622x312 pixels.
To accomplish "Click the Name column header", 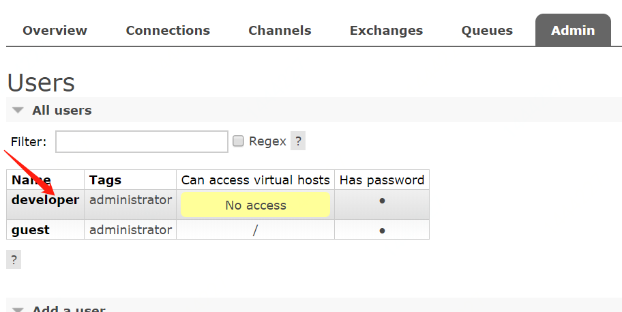I will pyautogui.click(x=31, y=180).
